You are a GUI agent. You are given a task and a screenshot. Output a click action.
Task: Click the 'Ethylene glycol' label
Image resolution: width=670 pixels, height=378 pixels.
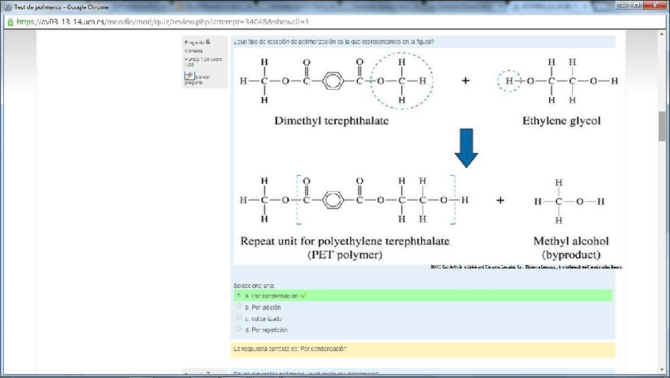pos(562,121)
